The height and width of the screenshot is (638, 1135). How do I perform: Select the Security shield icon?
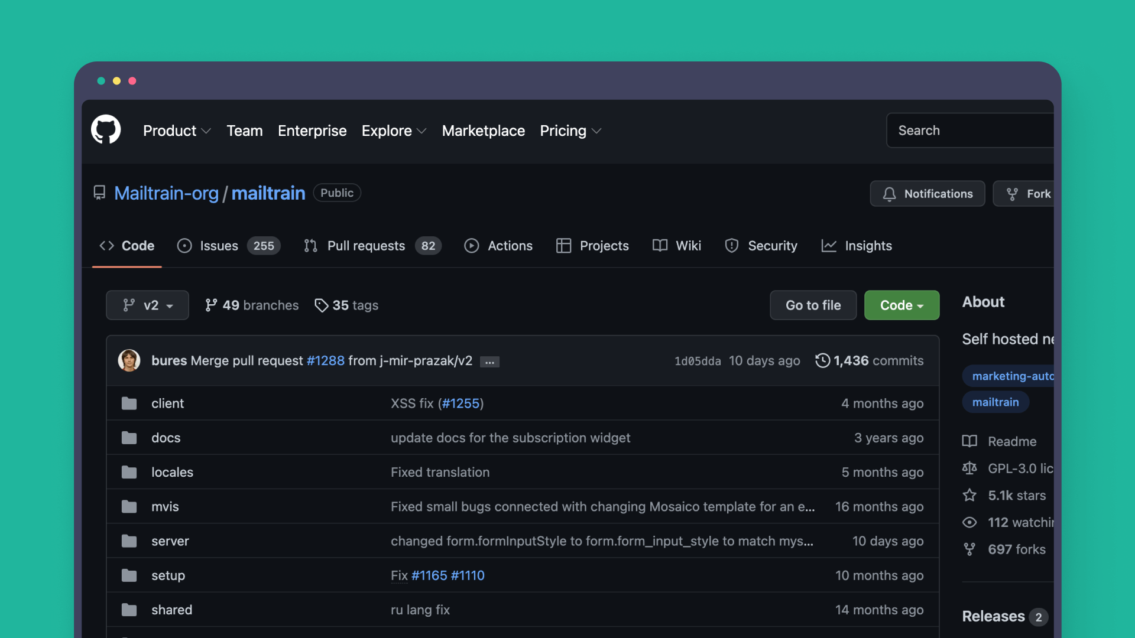click(x=731, y=246)
